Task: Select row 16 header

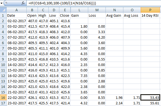Action: pyautogui.click(x=3, y=98)
